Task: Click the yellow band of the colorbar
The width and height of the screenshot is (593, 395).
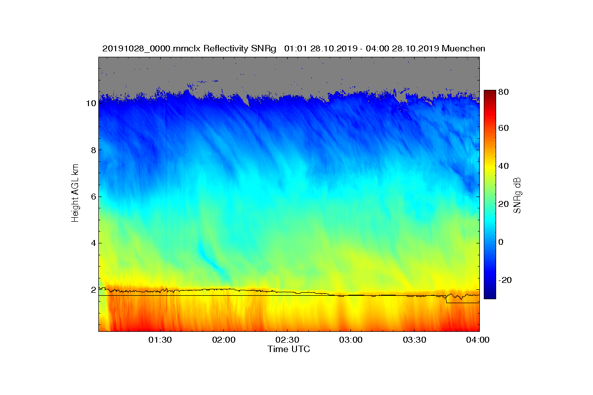Action: point(490,169)
